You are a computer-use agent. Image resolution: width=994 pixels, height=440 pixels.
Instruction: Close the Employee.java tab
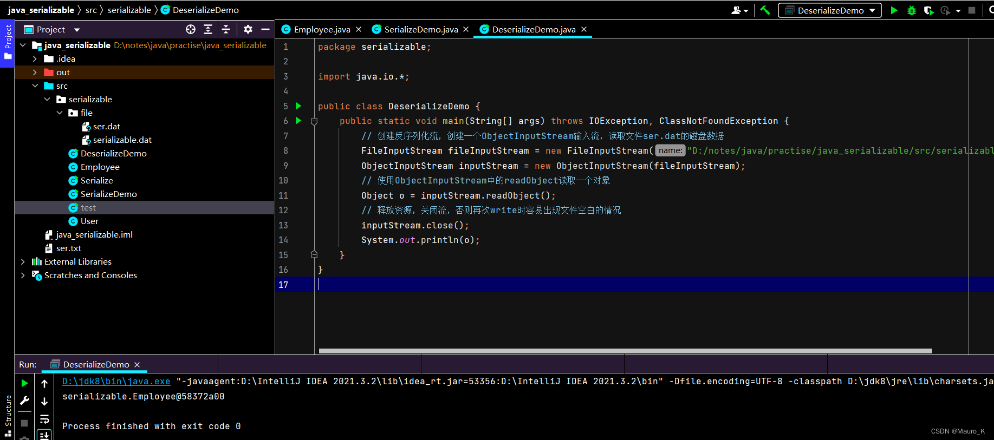pos(359,29)
